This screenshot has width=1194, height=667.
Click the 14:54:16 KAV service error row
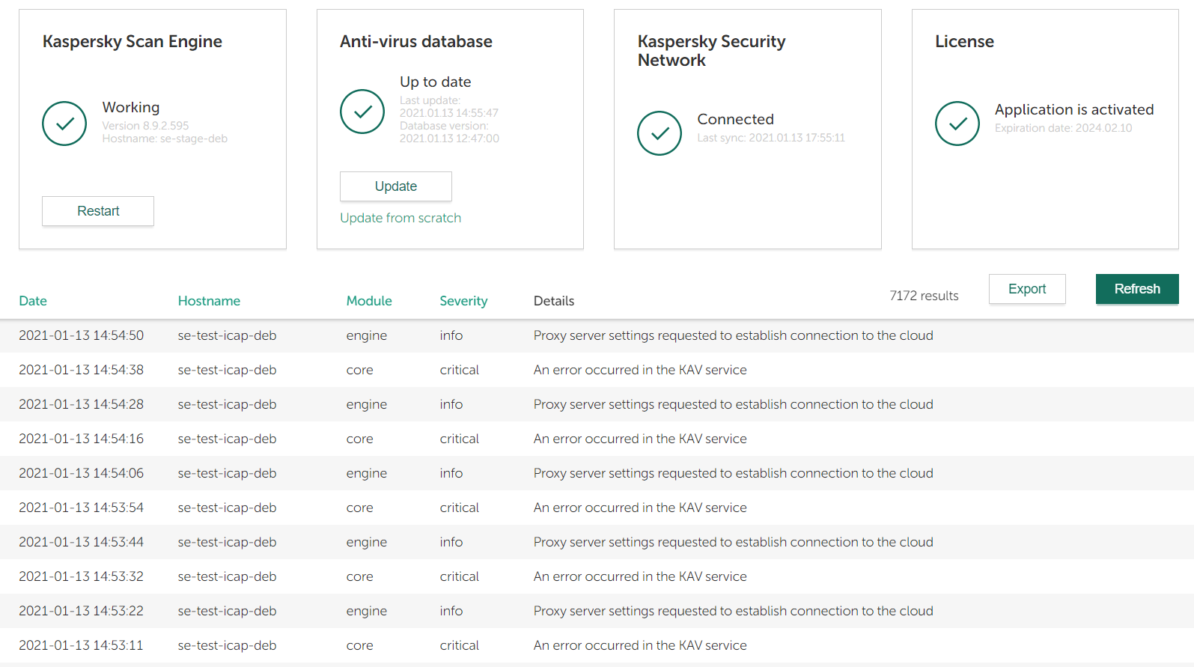click(x=639, y=439)
